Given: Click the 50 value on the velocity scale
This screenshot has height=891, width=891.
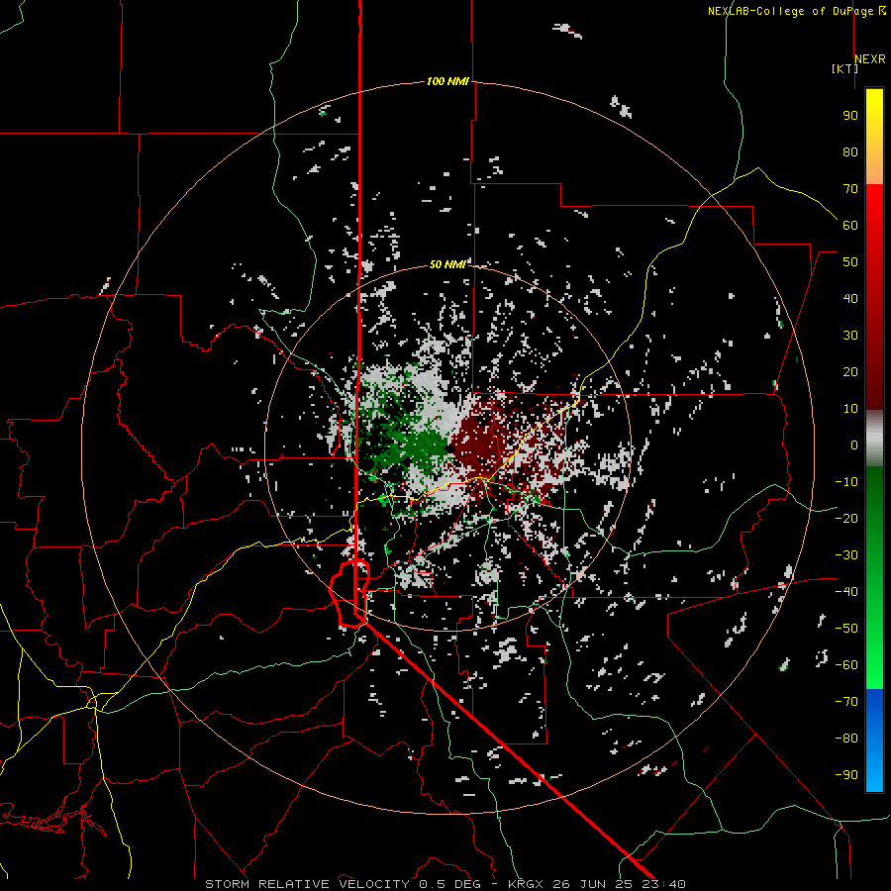Looking at the screenshot, I should (x=850, y=262).
